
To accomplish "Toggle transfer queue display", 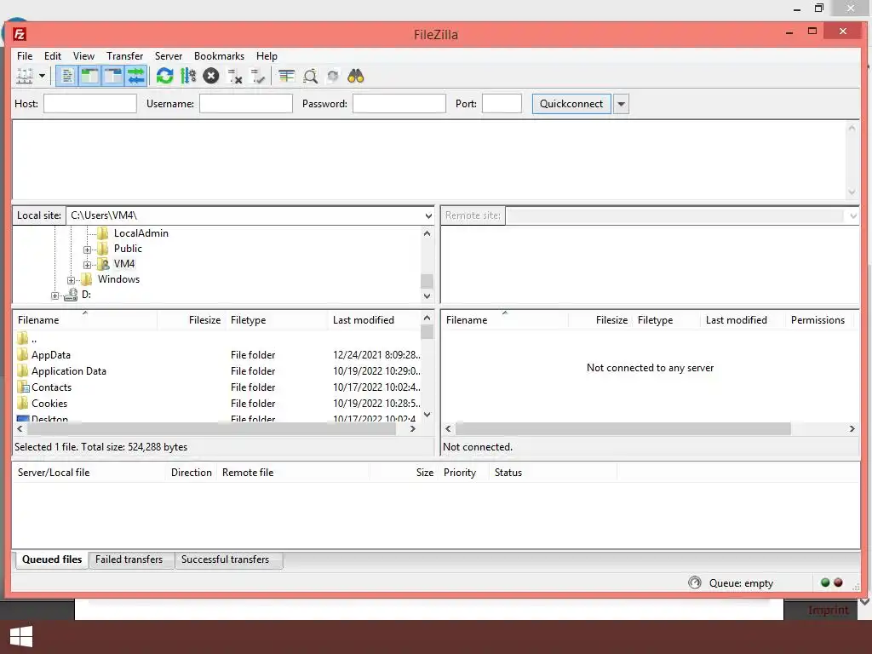I will [135, 76].
